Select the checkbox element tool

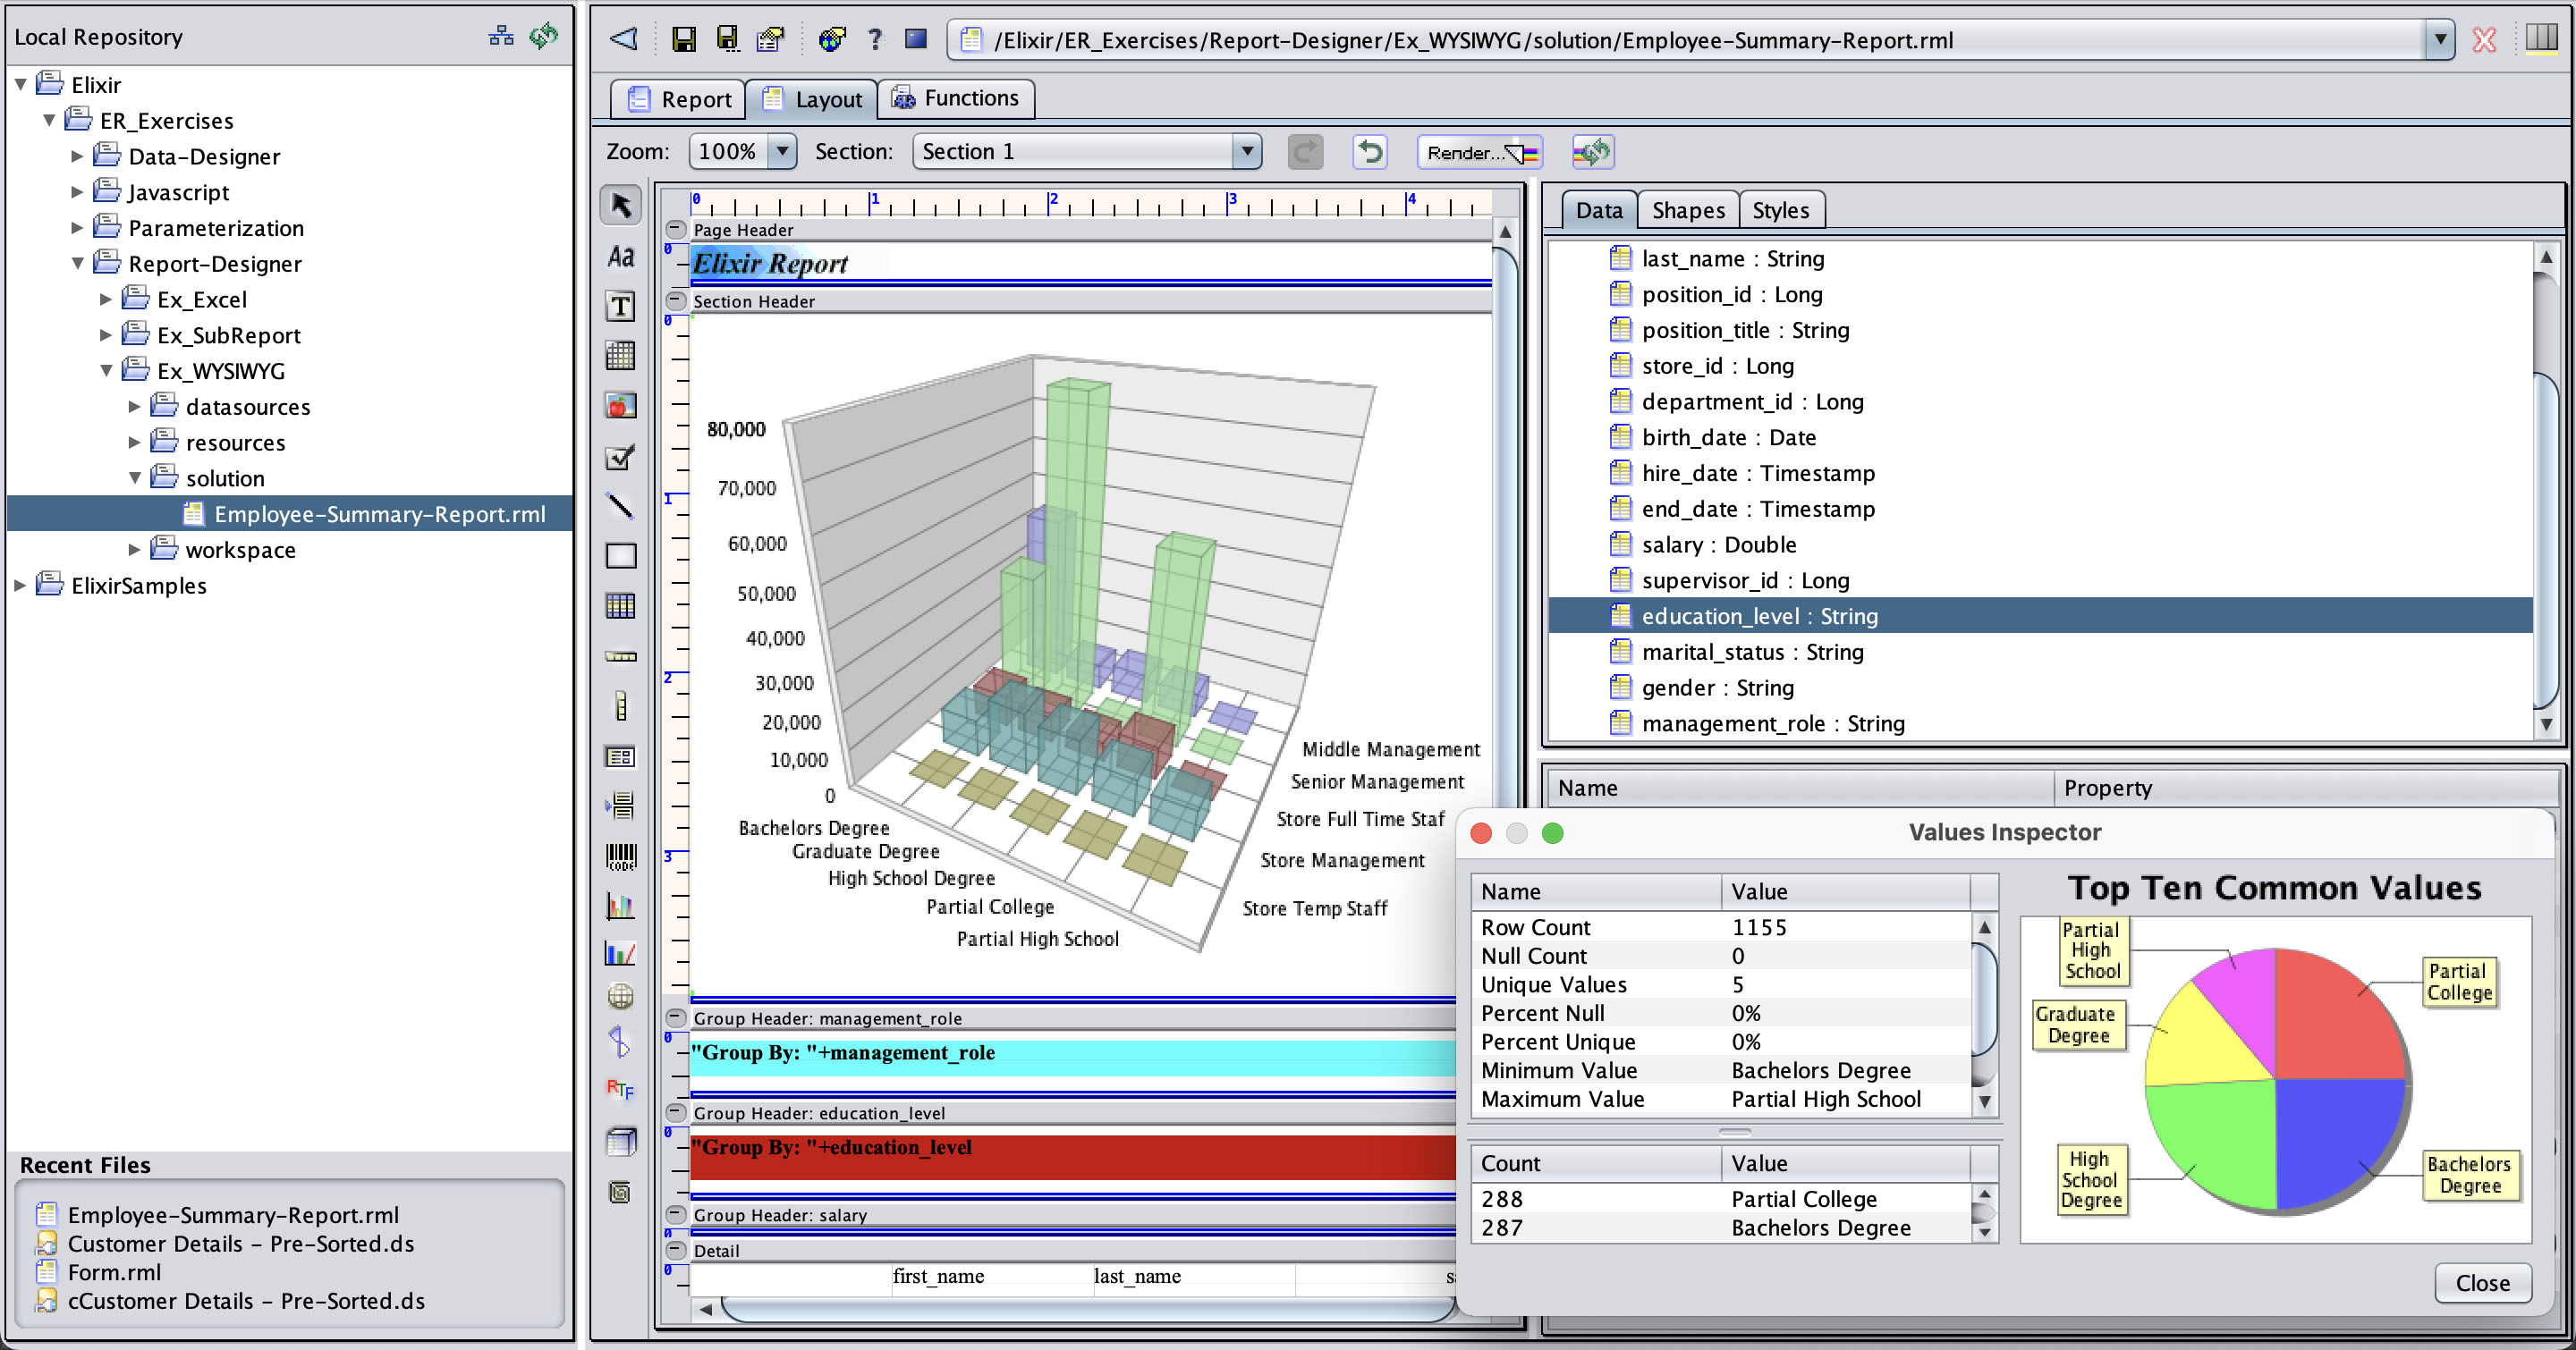click(620, 457)
